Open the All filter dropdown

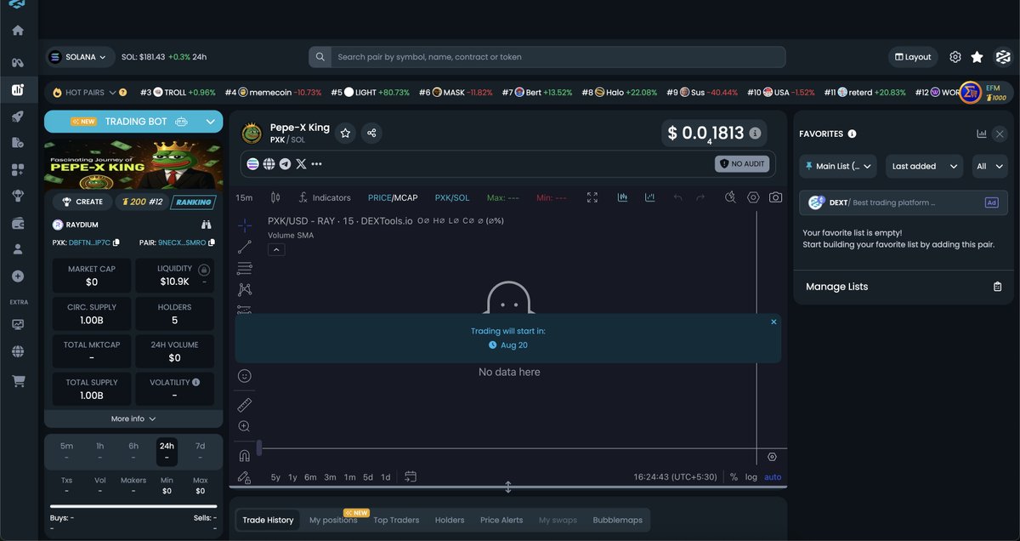coord(990,166)
